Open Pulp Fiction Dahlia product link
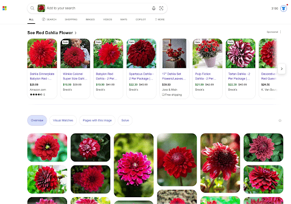 tap(206, 76)
